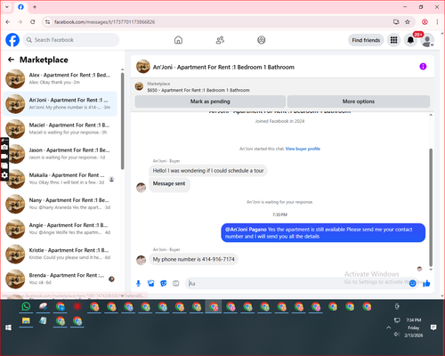Open tab search dropdown arrow
The image size is (445, 356).
tap(7, 7)
